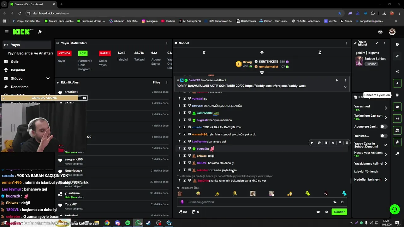This screenshot has height=227, width=404.
Task: Click the pencil edit icon in the right sidebar
Action: 397,56
